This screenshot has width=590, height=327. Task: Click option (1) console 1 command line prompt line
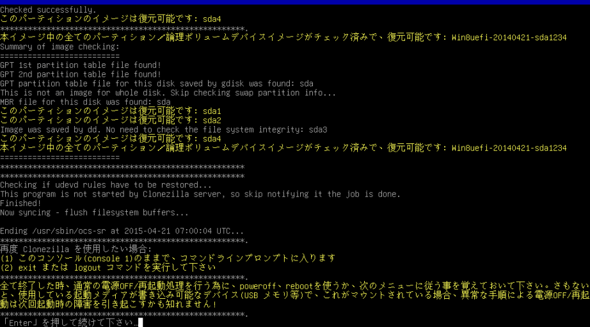[168, 258]
